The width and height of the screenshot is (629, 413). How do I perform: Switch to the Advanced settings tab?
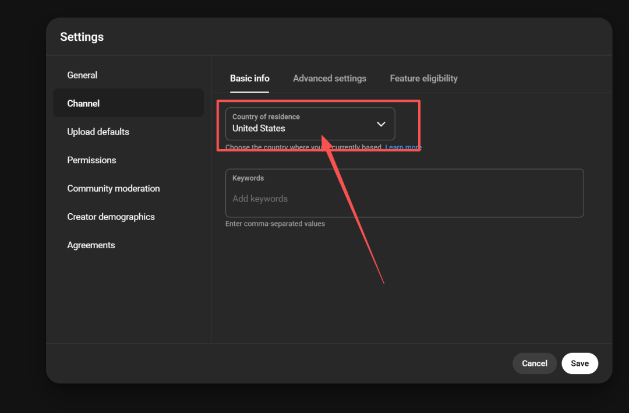point(330,78)
